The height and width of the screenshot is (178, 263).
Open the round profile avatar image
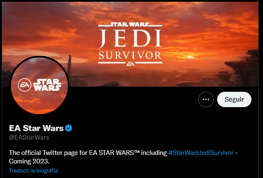(x=39, y=85)
